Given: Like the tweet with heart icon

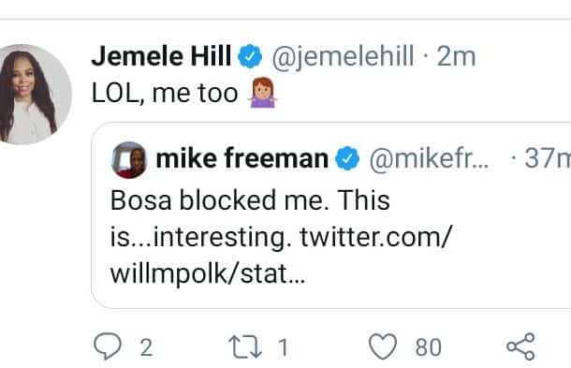Looking at the screenshot, I should pos(383,346).
